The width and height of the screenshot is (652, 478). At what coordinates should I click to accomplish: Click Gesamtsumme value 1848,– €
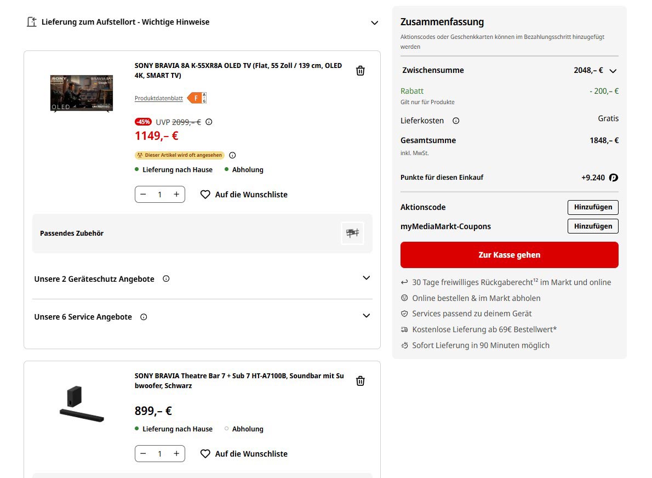pos(604,140)
